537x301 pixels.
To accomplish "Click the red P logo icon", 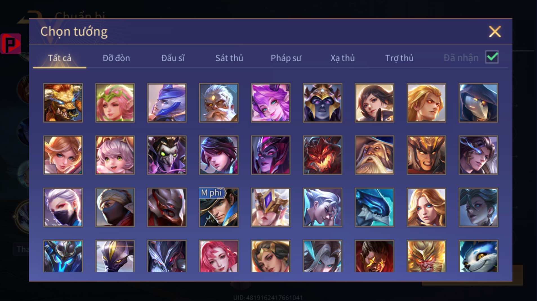I will (x=11, y=44).
